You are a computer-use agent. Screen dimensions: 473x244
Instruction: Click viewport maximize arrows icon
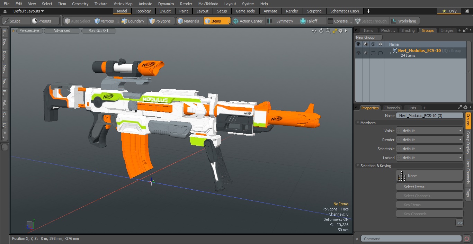click(334, 31)
